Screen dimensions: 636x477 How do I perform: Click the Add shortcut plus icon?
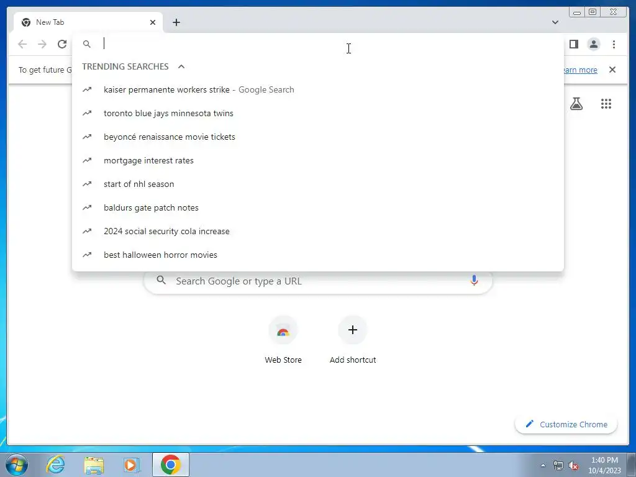click(353, 330)
